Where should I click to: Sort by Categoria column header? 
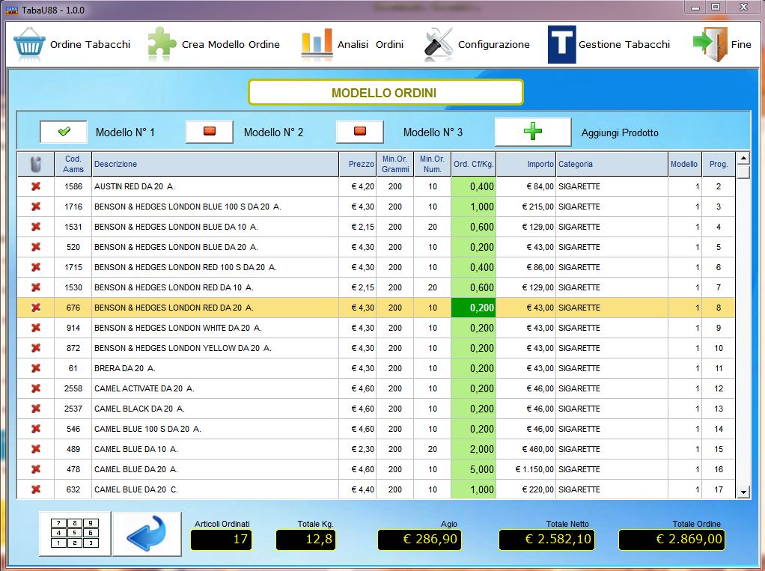tap(612, 164)
